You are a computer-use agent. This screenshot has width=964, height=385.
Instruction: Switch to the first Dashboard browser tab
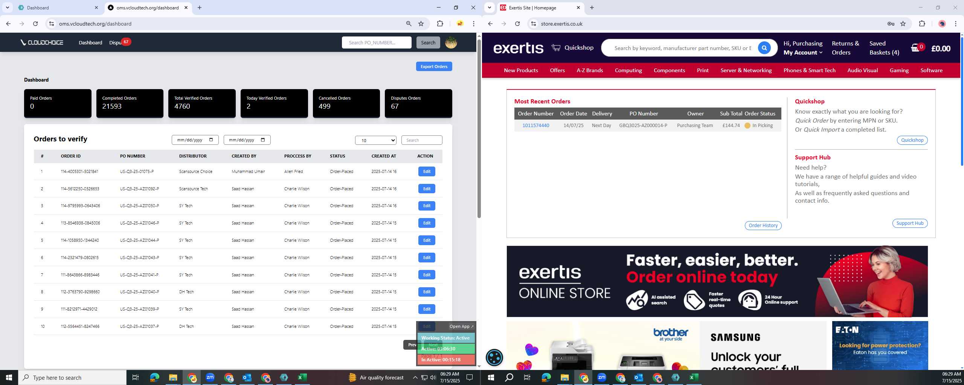58,8
